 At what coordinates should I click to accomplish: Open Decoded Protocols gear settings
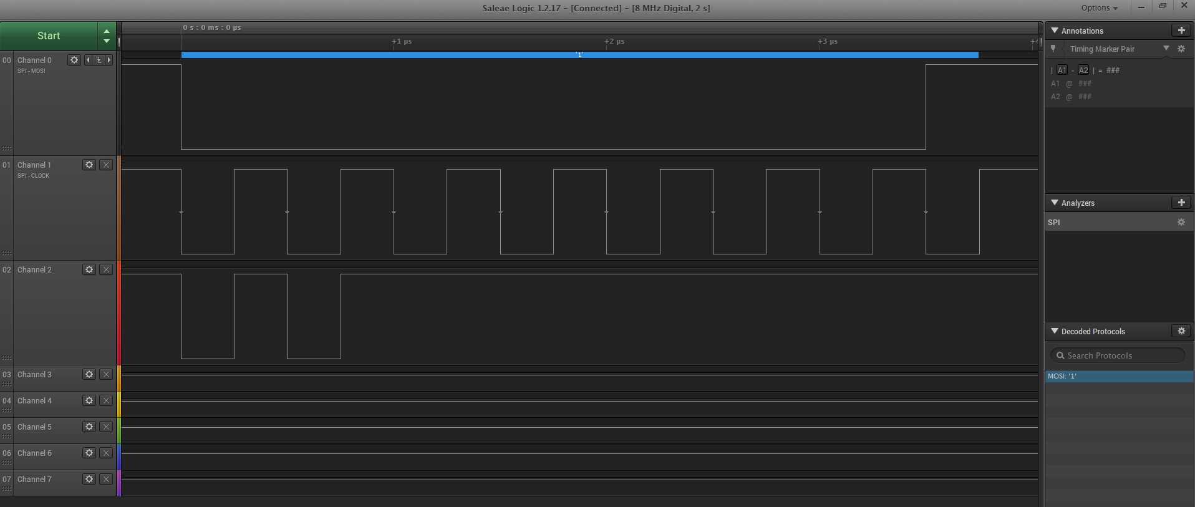coord(1181,331)
